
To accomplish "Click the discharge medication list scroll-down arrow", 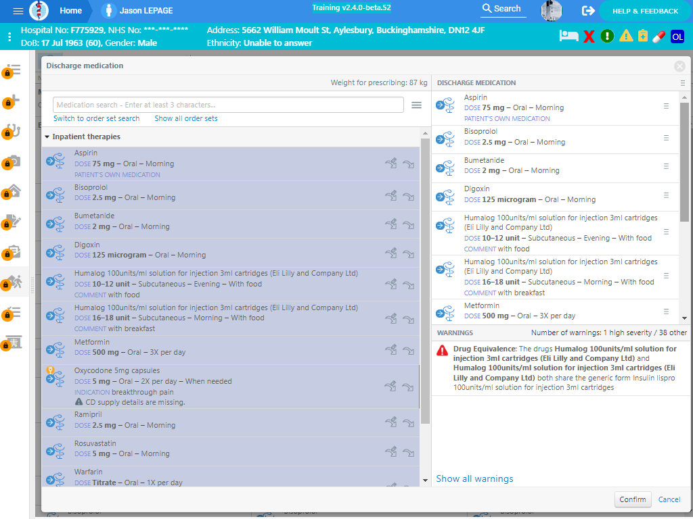I will (x=684, y=318).
